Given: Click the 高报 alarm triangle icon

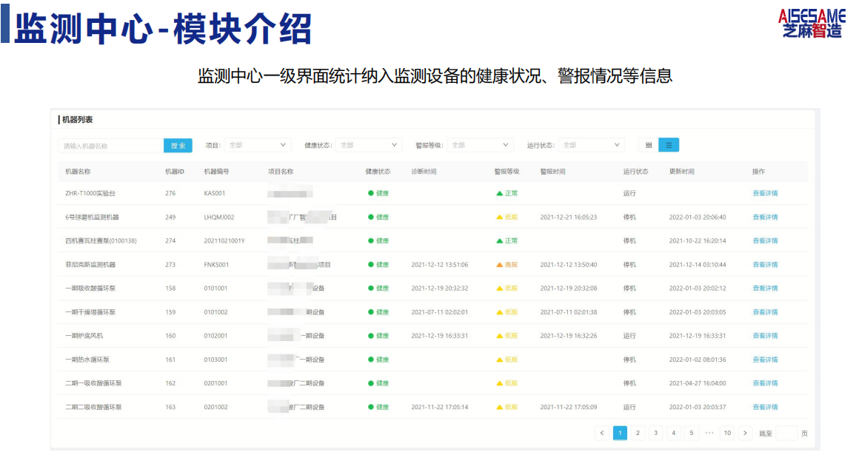Looking at the screenshot, I should (500, 265).
